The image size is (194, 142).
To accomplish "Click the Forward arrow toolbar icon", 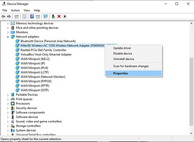I will pyautogui.click(x=9, y=16).
